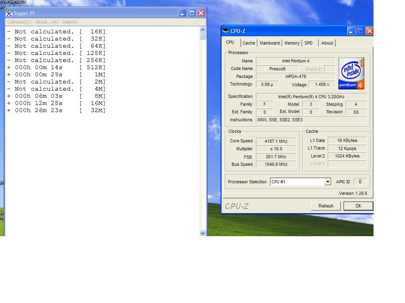Click the Multiplier value 'x 16.0'
Viewport: 405px width, 303px height.
point(276,149)
